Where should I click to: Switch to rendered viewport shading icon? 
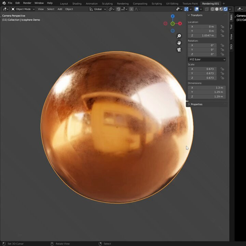click(x=225, y=9)
